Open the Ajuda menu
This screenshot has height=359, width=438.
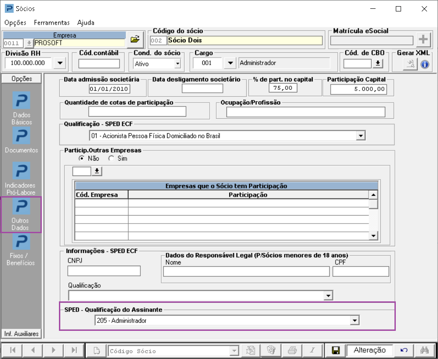click(86, 22)
